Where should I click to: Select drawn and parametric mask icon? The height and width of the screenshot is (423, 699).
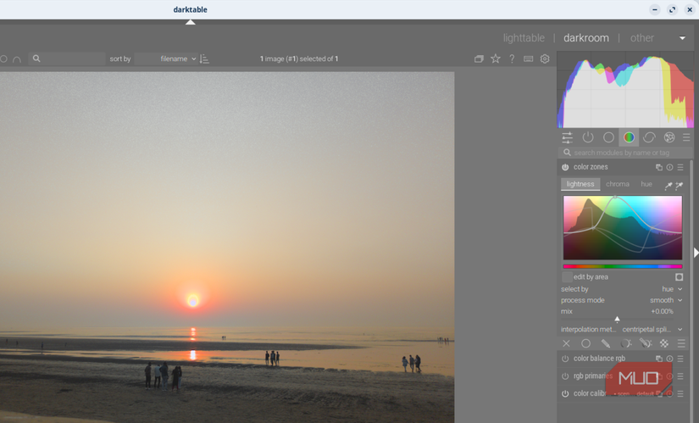[x=646, y=343]
